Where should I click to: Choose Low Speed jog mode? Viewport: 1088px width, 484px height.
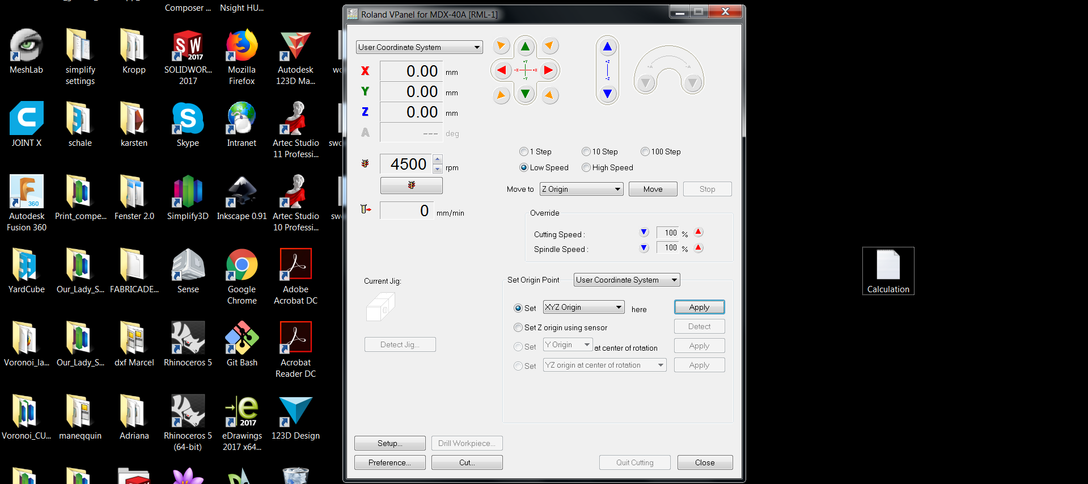pyautogui.click(x=523, y=167)
